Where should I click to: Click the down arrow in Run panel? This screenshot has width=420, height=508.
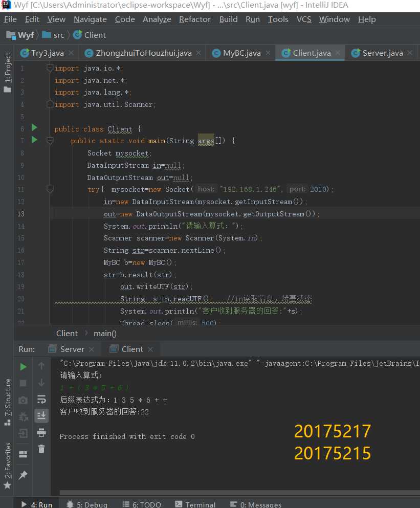point(41,383)
